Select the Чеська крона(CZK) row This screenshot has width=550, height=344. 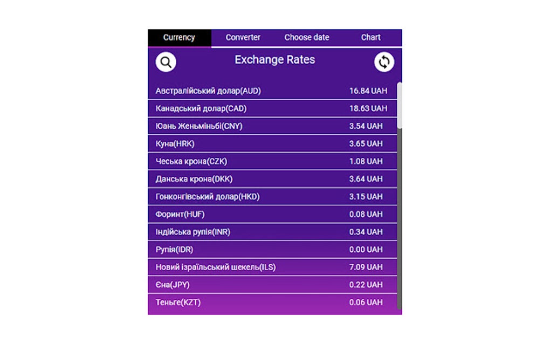pos(272,161)
